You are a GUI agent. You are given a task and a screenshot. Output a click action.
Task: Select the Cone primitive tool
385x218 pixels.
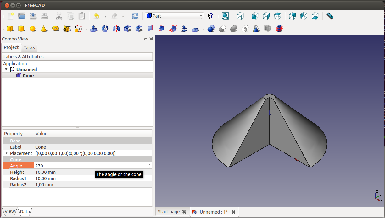pos(44,29)
